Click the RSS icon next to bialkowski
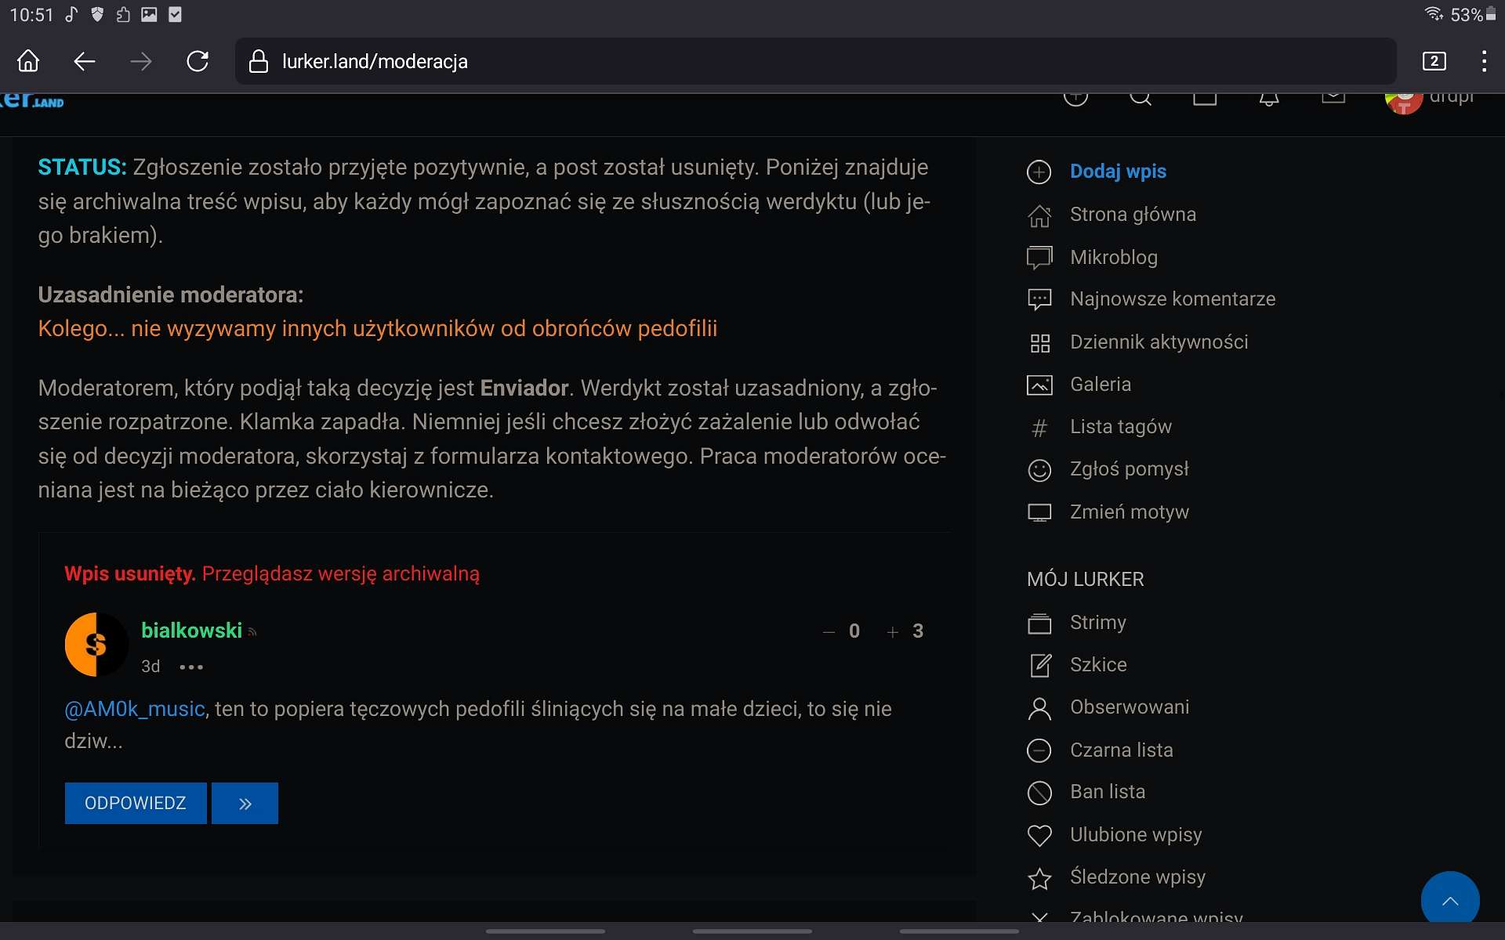Screen dimensions: 1505x940 pos(252,632)
